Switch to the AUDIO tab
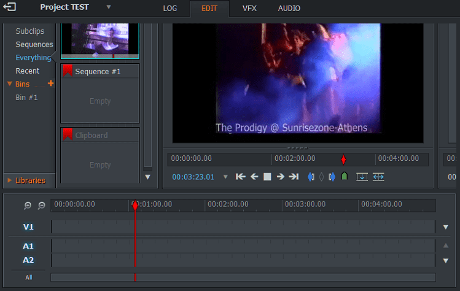The image size is (460, 291). tap(289, 8)
